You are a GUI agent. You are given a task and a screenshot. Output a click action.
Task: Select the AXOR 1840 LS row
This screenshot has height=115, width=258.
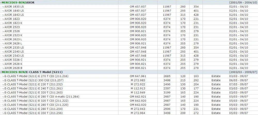129,11
